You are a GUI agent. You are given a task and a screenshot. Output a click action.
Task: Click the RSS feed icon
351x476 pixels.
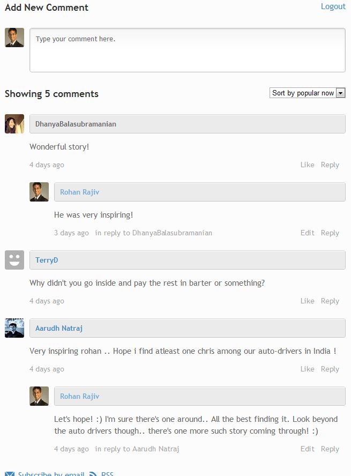tap(93, 474)
